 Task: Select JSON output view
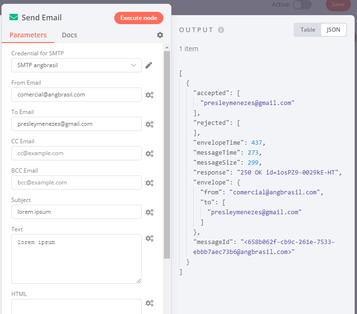(333, 30)
